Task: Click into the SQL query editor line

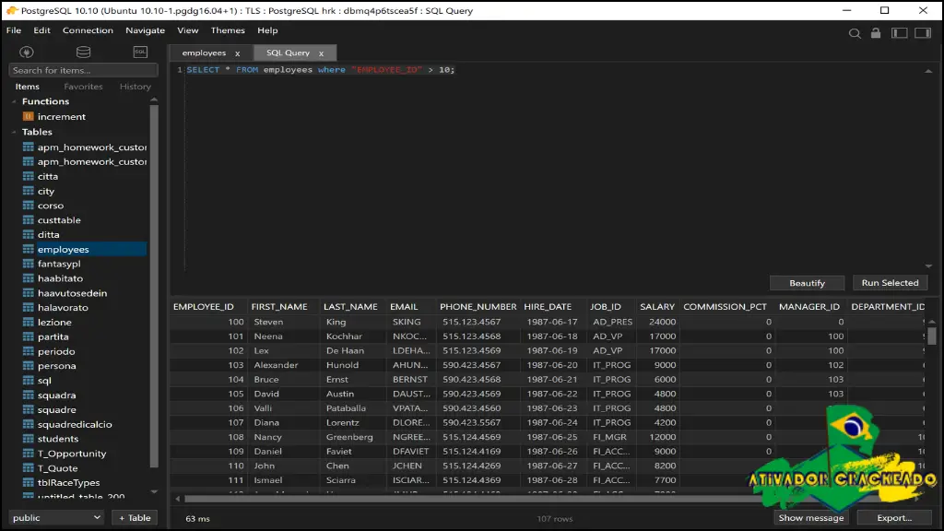Action: pyautogui.click(x=320, y=70)
